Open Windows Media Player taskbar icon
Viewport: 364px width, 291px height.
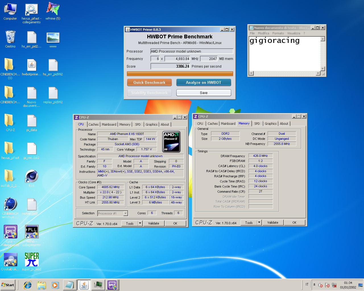pos(55,285)
